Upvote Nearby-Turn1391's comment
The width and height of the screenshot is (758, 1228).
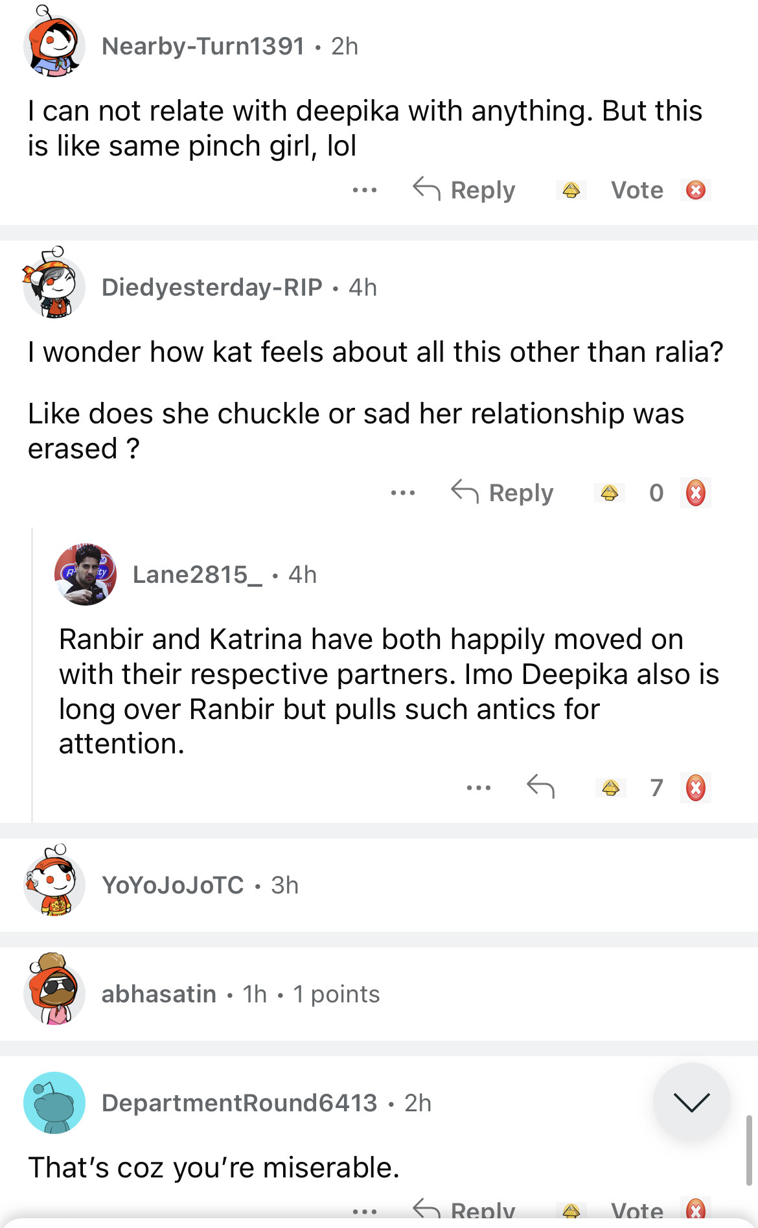571,190
